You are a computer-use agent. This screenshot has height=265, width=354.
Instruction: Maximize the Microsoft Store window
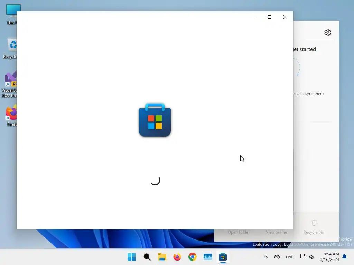(x=269, y=17)
